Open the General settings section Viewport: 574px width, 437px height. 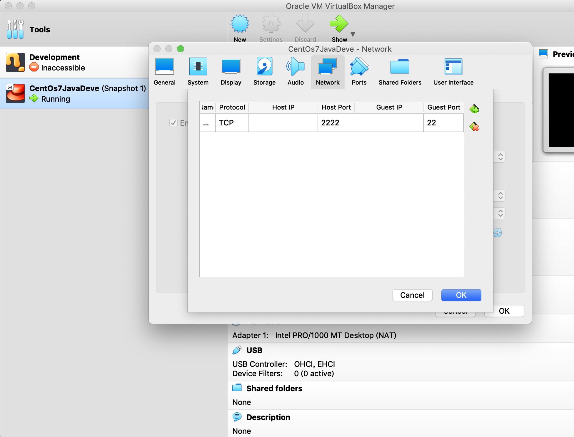(x=164, y=72)
